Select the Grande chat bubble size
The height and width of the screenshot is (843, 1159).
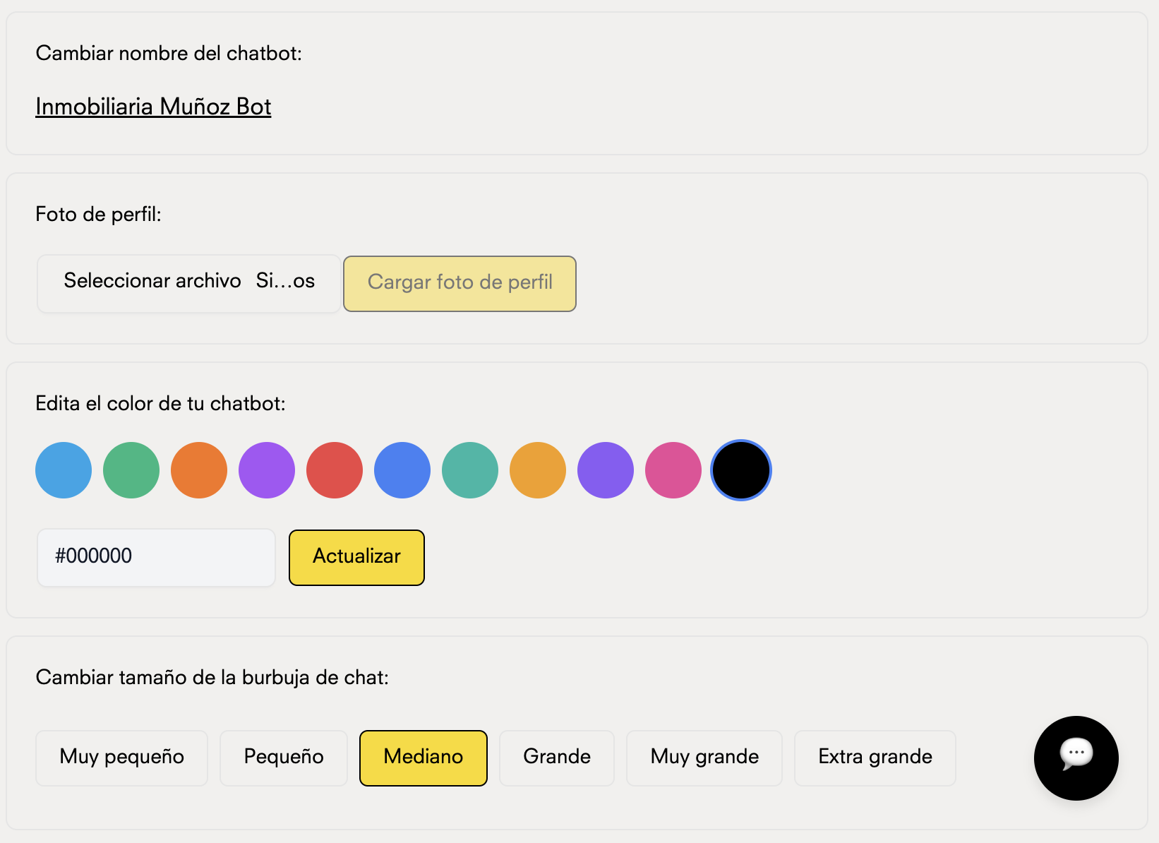(556, 757)
